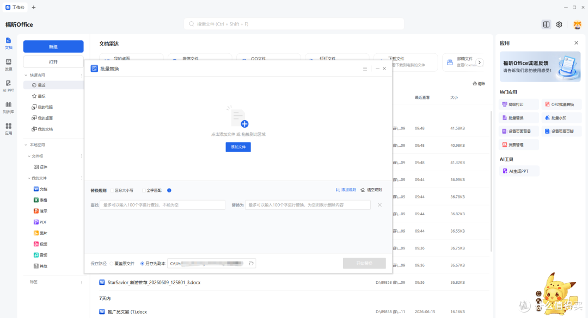Open the user avatar menu
The height and width of the screenshot is (318, 588).
tap(577, 24)
